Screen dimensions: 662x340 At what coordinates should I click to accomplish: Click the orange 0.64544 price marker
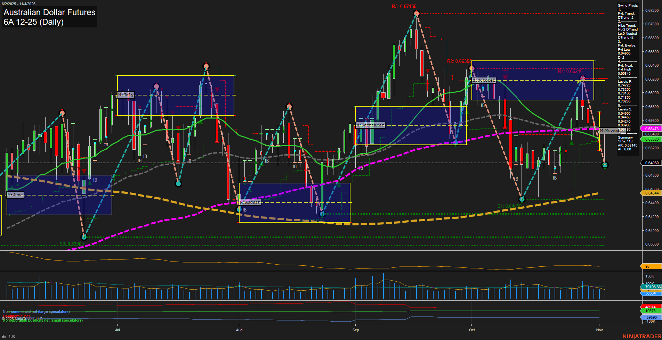651,193
